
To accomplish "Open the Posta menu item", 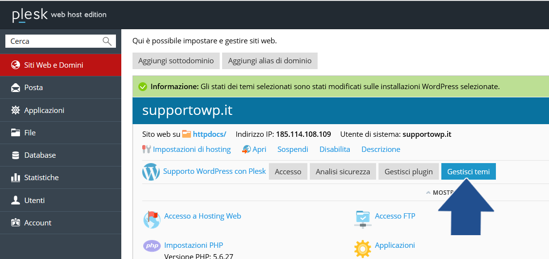I will 60,88.
